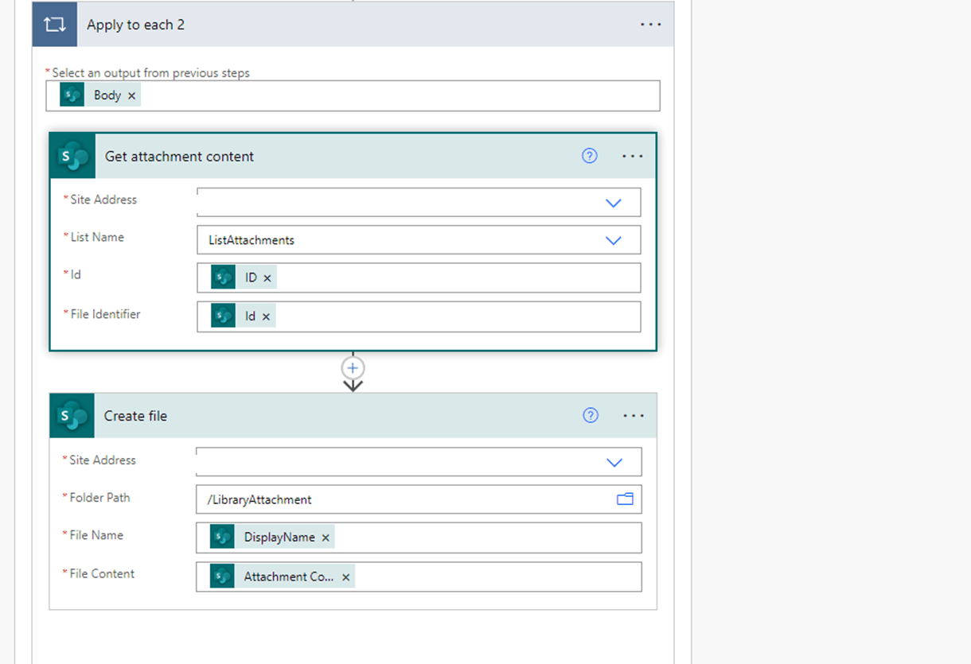Click the File Identifier input field
This screenshot has width=971, height=664.
click(x=419, y=316)
